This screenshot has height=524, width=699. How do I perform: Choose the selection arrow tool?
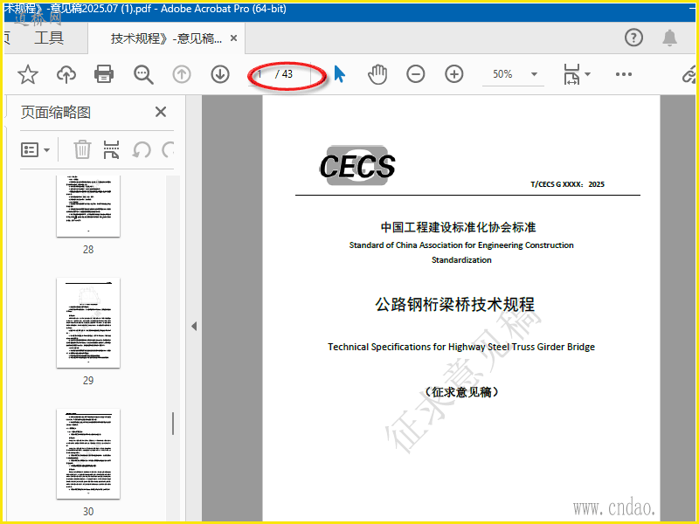coord(340,74)
